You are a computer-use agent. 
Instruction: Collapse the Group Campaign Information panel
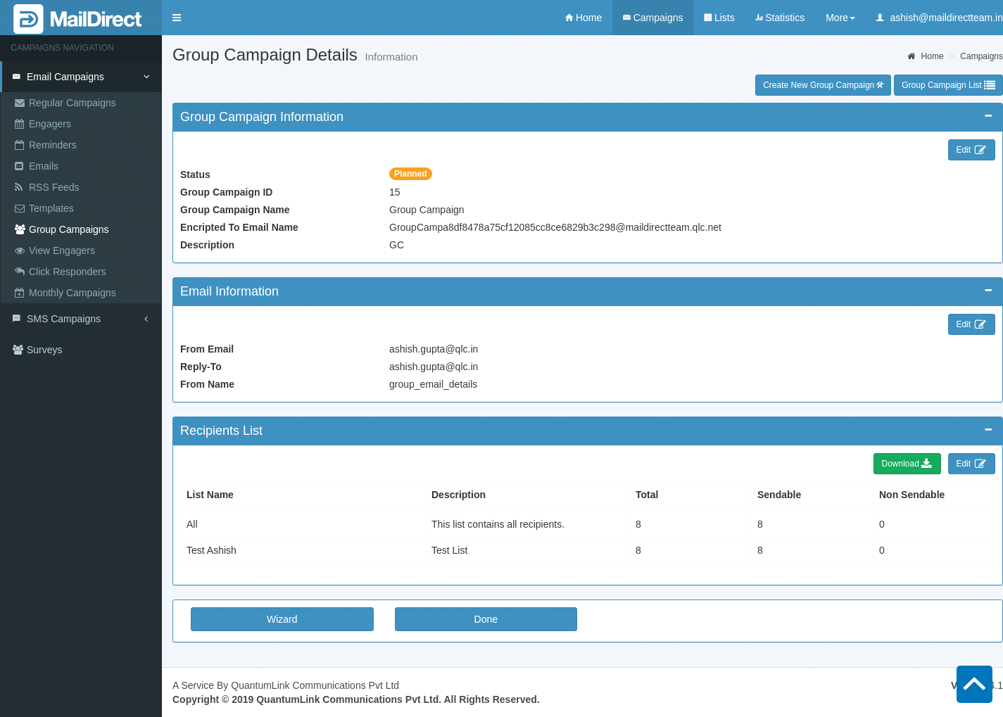[x=988, y=116]
